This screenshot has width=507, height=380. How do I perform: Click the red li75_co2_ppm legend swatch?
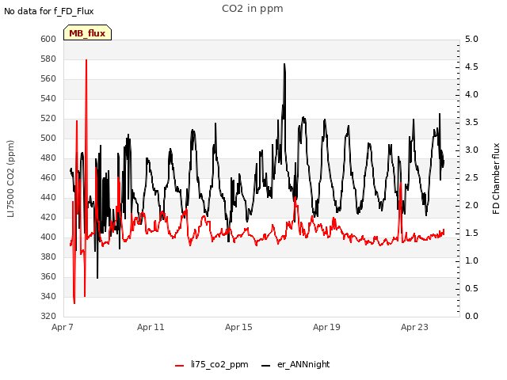180,366
